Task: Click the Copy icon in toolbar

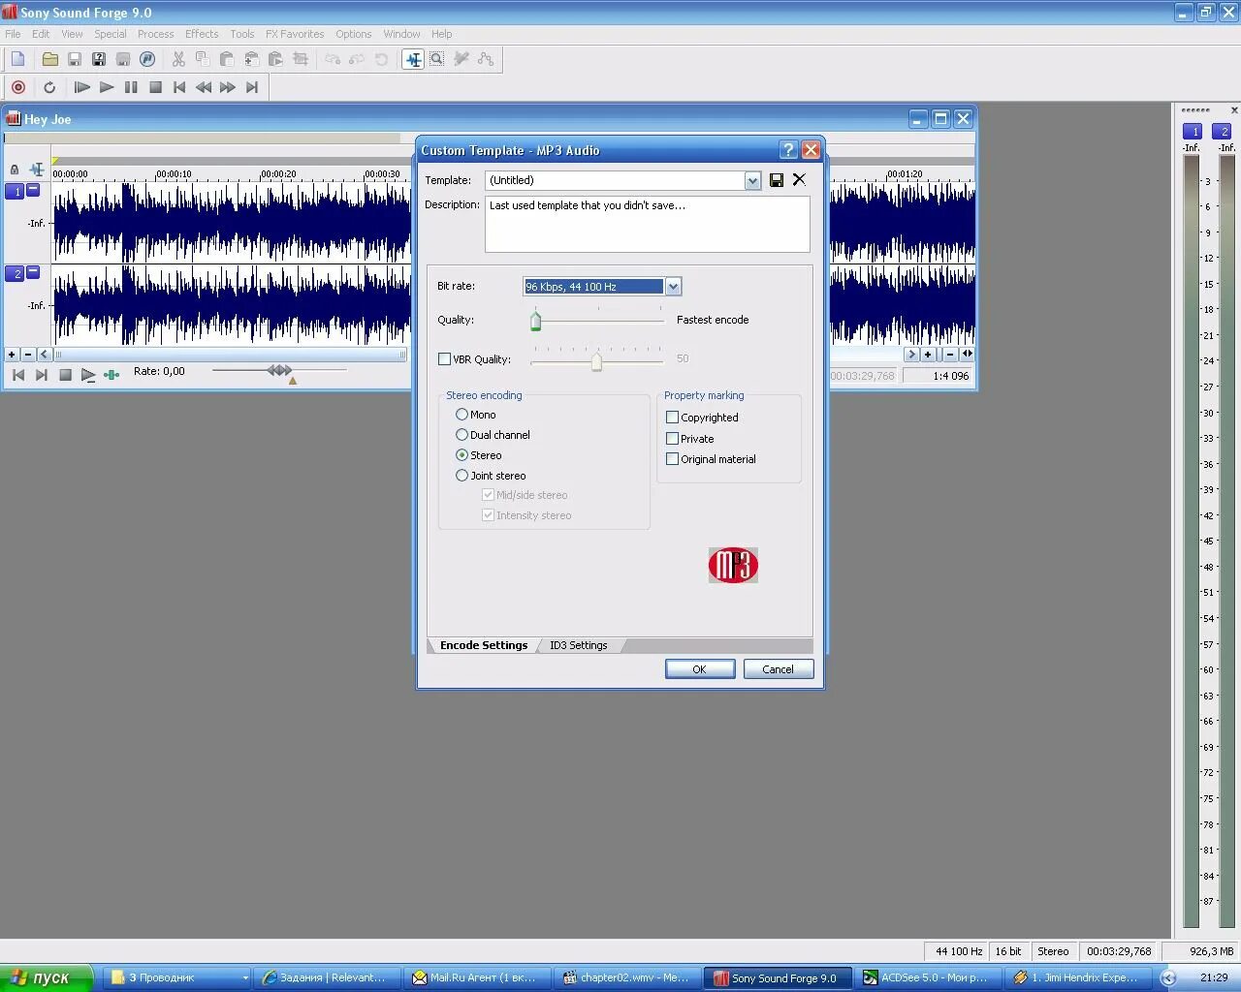Action: pos(203,59)
